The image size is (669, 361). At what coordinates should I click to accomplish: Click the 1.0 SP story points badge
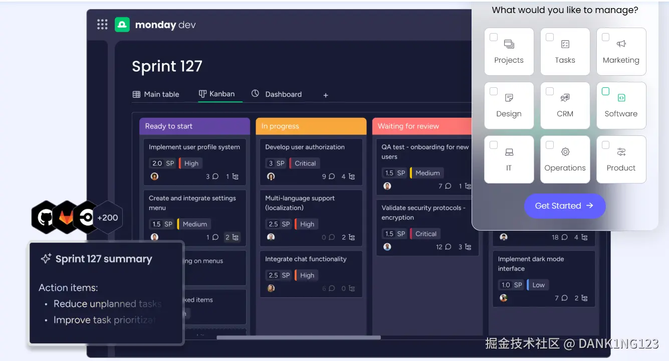coord(512,285)
